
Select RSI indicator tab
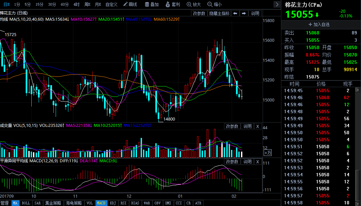click(124, 203)
